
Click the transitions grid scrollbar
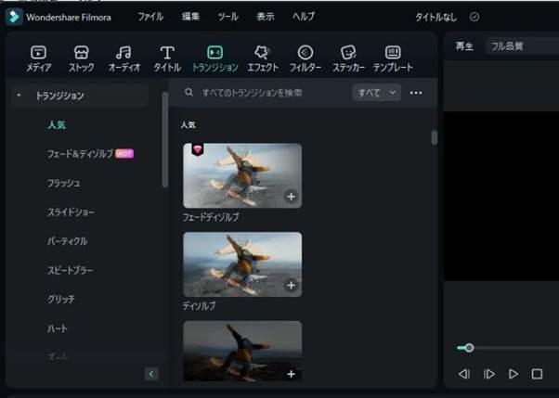[434, 137]
